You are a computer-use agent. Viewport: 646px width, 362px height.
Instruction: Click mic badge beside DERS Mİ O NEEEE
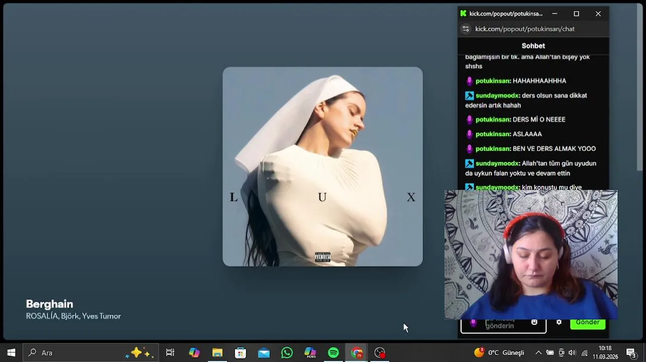469,120
